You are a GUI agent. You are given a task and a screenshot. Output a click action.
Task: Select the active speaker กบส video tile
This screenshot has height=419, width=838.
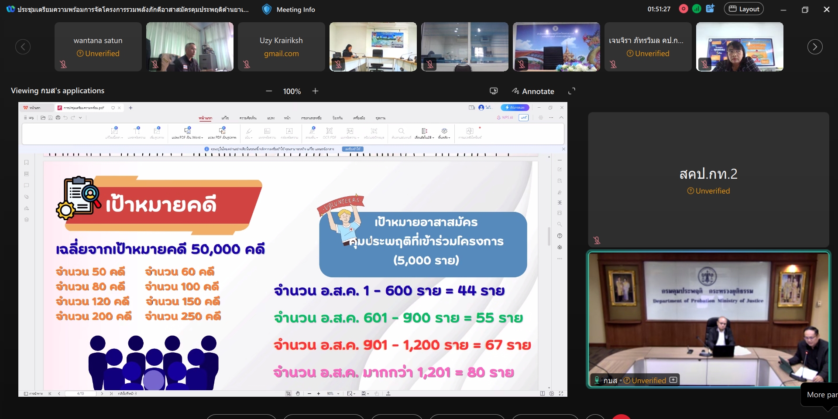click(x=708, y=318)
